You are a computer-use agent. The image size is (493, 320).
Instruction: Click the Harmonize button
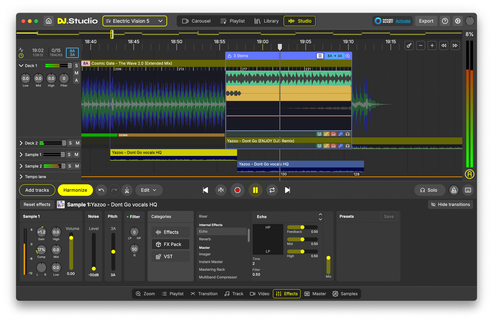click(x=75, y=190)
